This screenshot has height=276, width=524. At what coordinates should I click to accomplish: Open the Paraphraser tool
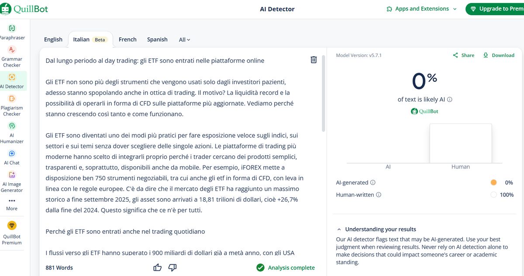(13, 31)
